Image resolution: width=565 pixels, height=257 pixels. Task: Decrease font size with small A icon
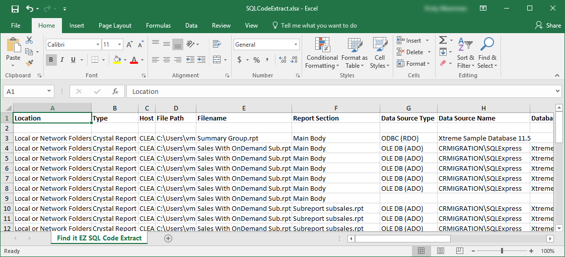141,45
